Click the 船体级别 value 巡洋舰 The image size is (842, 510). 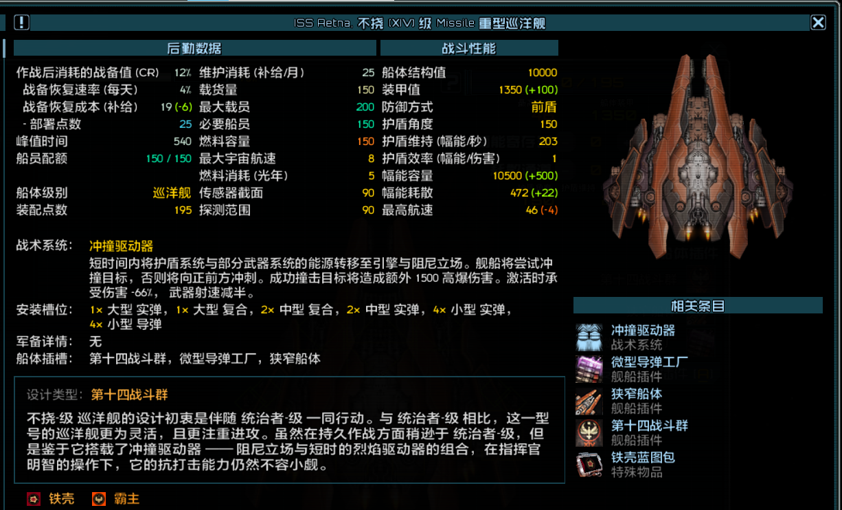tap(172, 193)
